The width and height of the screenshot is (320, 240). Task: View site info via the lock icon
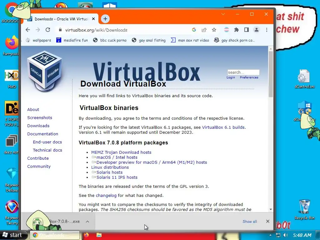[60, 30]
